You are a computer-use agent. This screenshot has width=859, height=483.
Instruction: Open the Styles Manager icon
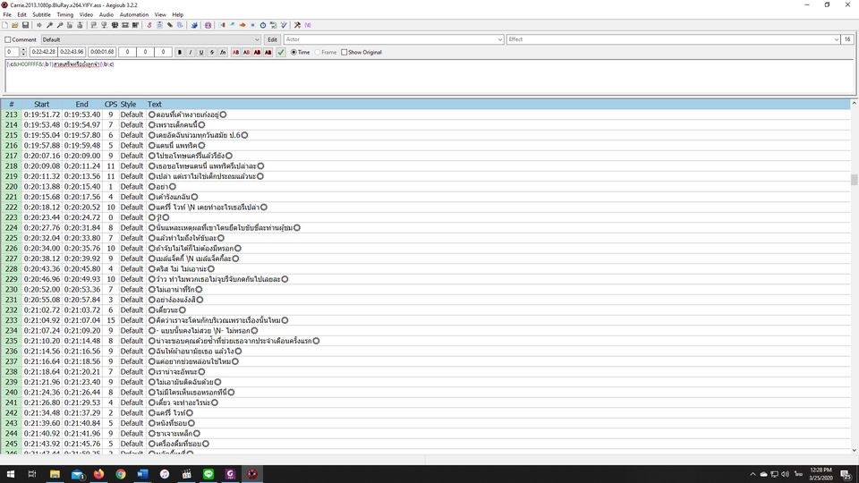pyautogui.click(x=149, y=25)
